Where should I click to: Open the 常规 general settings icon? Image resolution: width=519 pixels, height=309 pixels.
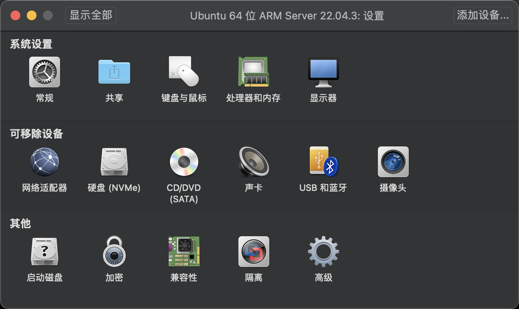45,72
